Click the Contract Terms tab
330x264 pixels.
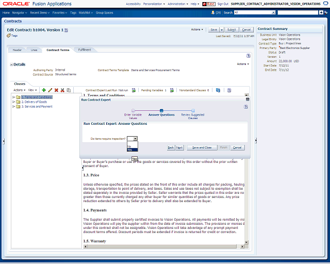click(x=58, y=50)
